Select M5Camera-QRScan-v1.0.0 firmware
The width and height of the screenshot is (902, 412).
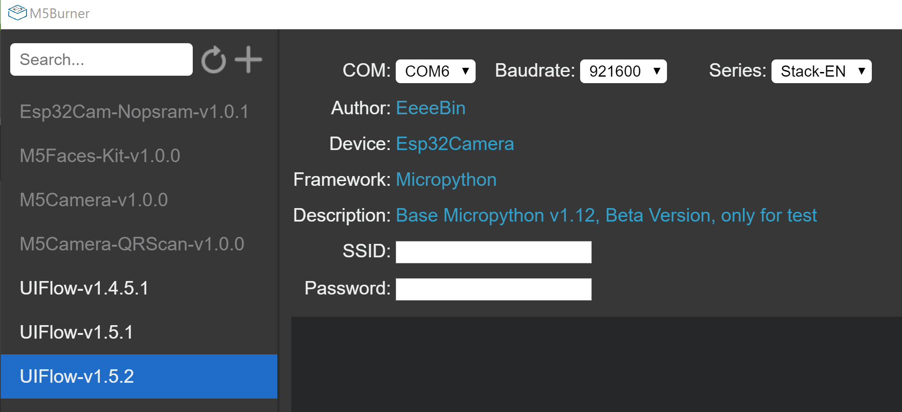(139, 244)
